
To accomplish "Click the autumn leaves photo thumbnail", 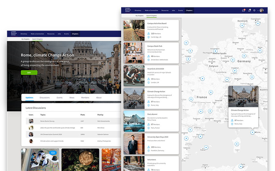I will (111, 160).
